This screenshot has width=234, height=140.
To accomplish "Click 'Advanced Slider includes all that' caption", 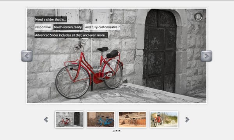I will 71,35.
